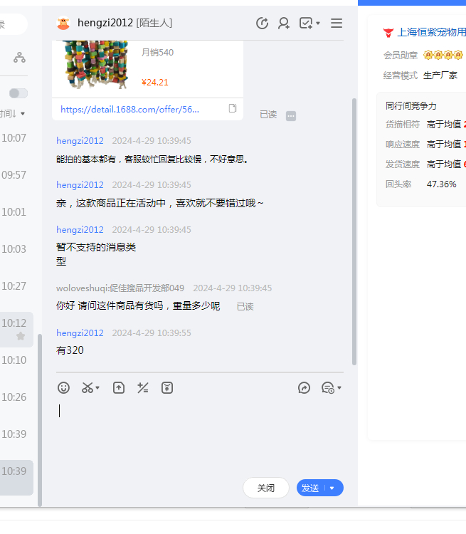Toggle star on the 10:12 conversation
Screen dimensions: 466x534
point(21,336)
